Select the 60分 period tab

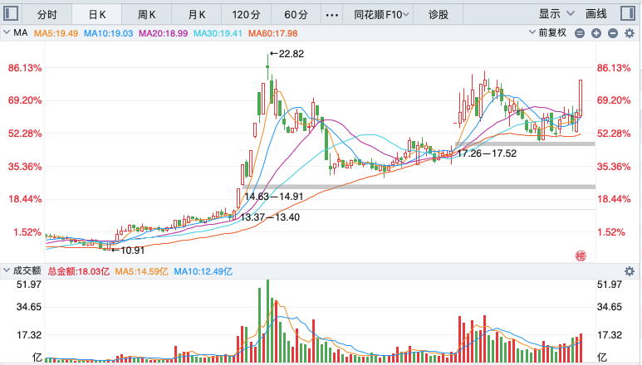296,15
